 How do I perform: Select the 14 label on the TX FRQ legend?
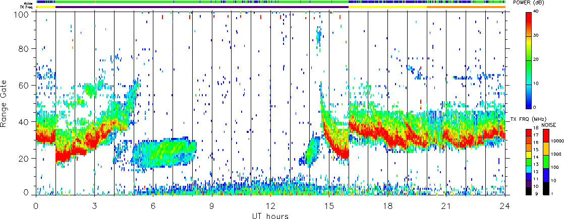pos(536,157)
